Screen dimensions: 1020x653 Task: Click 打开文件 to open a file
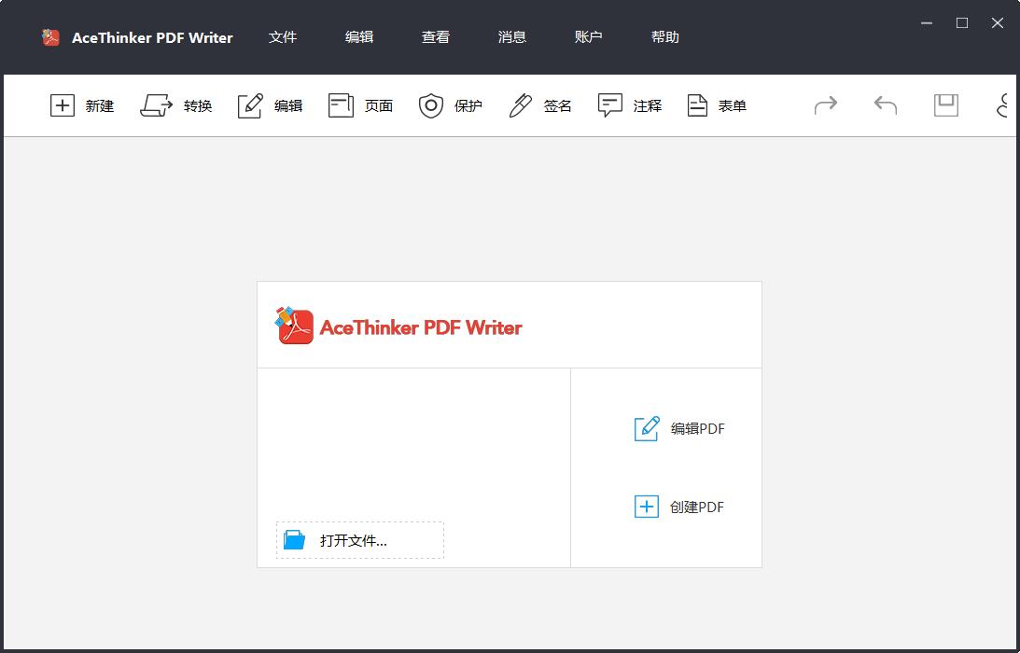click(359, 539)
